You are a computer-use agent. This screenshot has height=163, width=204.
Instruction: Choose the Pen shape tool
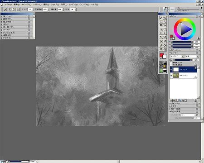pos(161,29)
